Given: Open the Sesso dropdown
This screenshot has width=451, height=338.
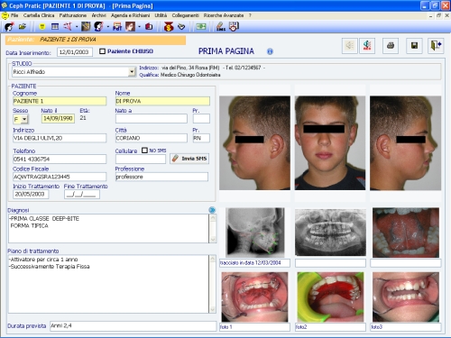Looking at the screenshot, I should pyautogui.click(x=24, y=119).
